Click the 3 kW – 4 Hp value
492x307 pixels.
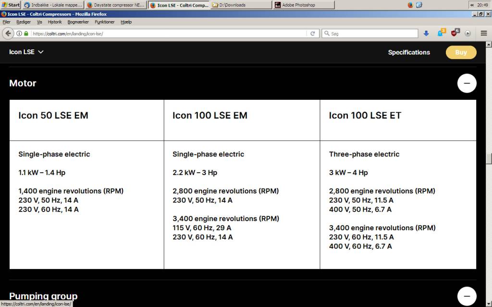click(x=348, y=173)
